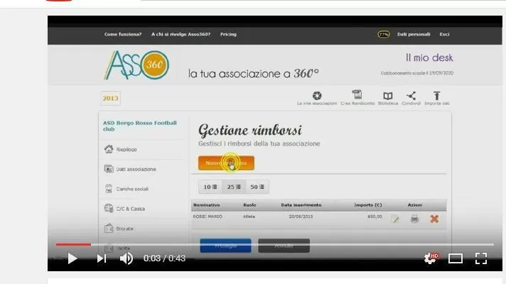The width and height of the screenshot is (506, 284).
Task: Delete the ROSSI MARIO reimbursement
Action: pyautogui.click(x=434, y=219)
